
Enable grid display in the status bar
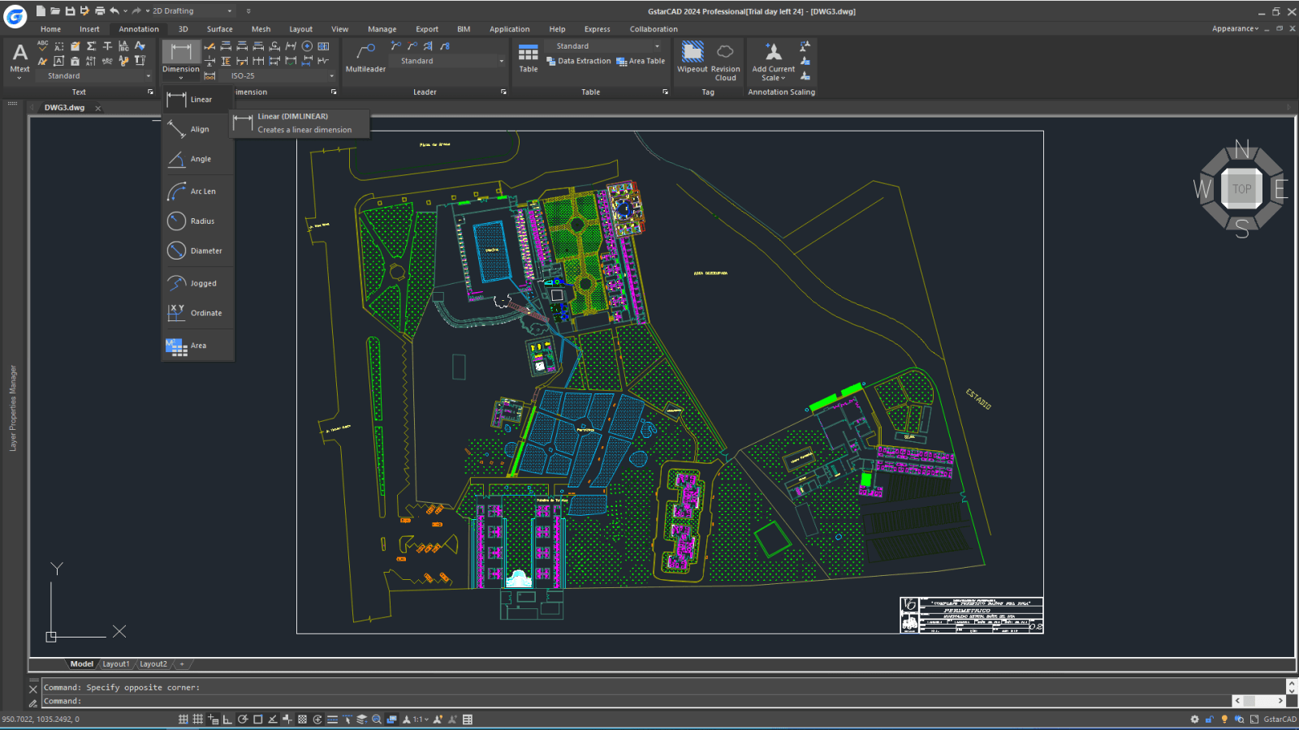pos(196,719)
